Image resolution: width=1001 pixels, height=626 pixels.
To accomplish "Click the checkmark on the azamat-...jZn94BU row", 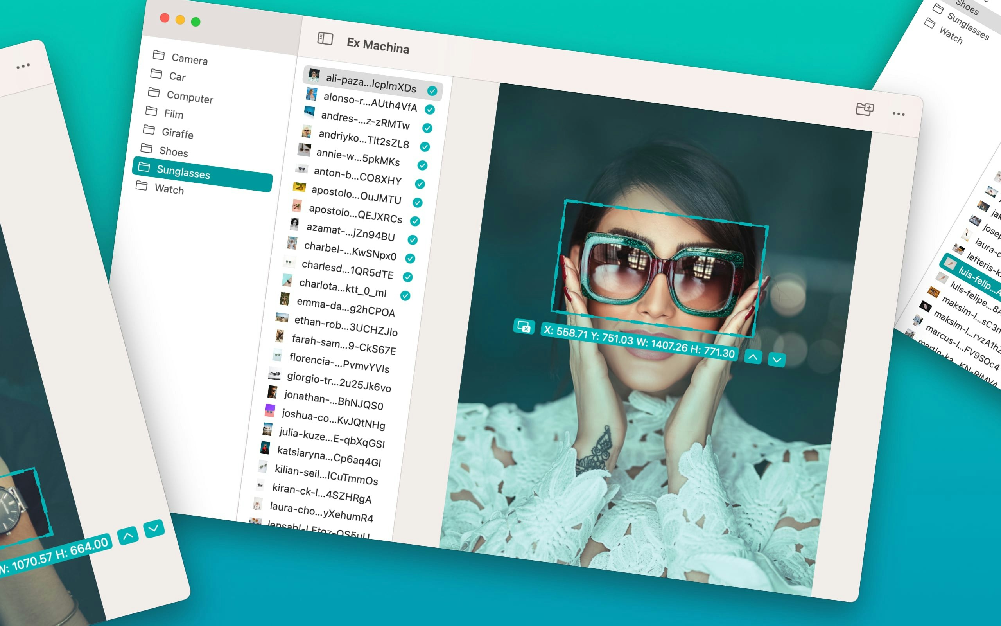I will click(x=413, y=240).
